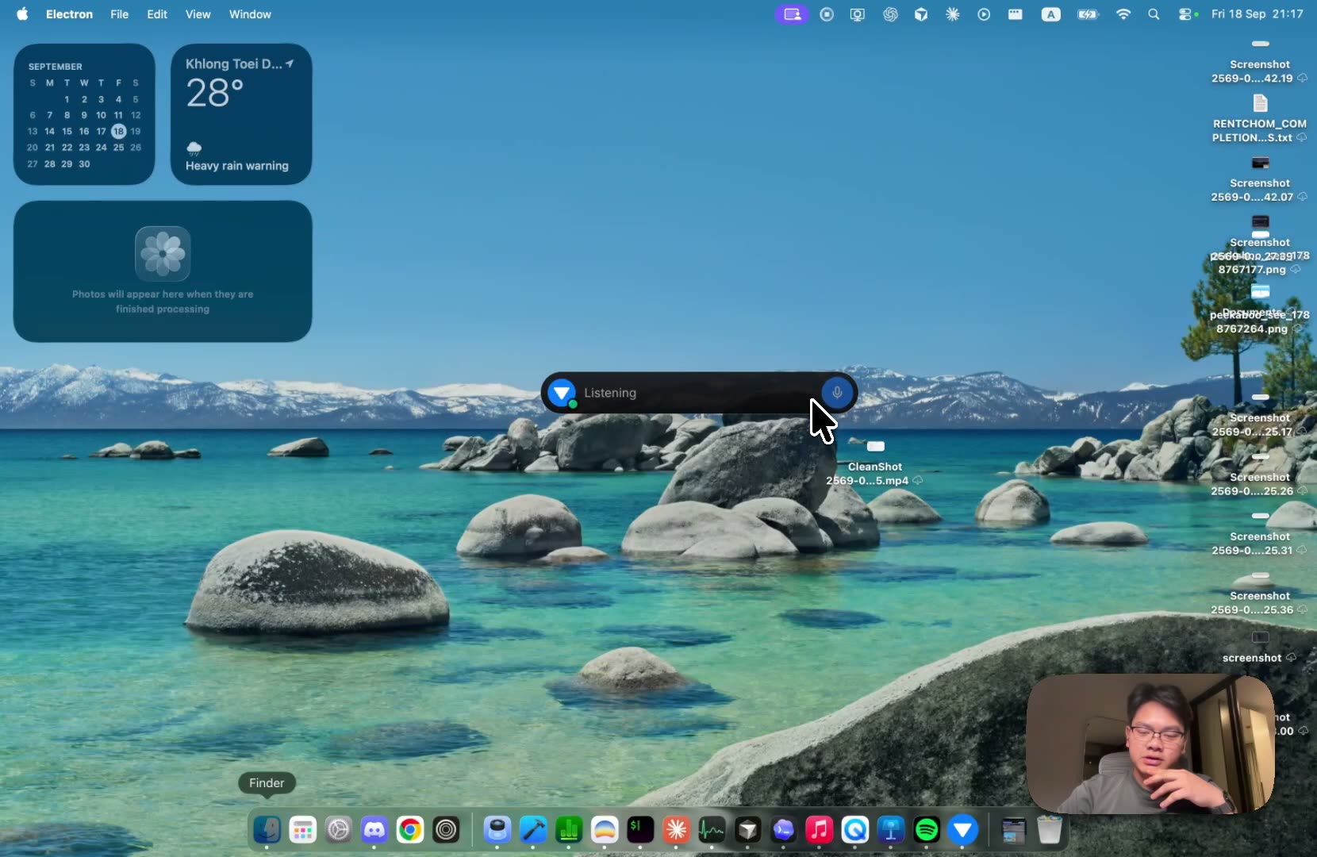The height and width of the screenshot is (857, 1317).
Task: Open Wi-Fi status in menu bar
Action: point(1123,14)
